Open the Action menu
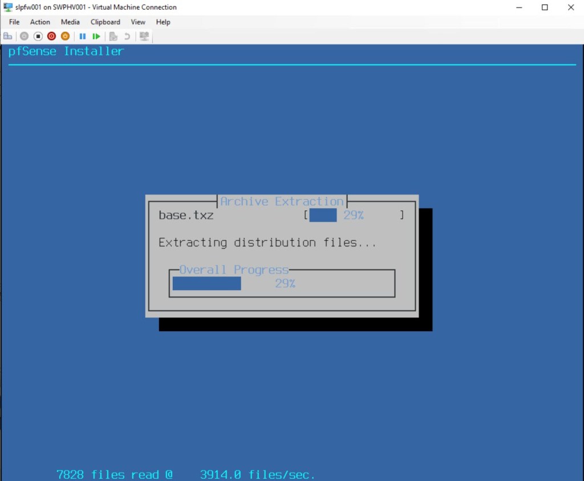The height and width of the screenshot is (481, 584). 40,22
